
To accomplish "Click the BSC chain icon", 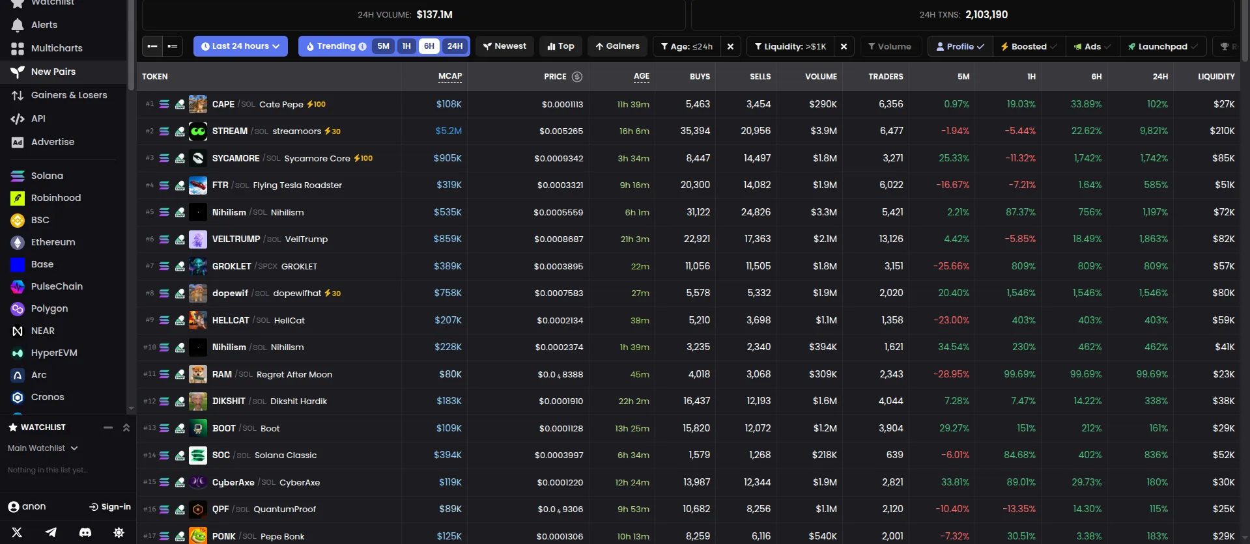I will pyautogui.click(x=18, y=220).
